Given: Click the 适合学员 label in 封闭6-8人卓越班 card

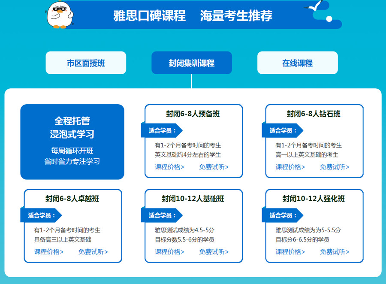Looking at the screenshot, I should click(x=40, y=215).
